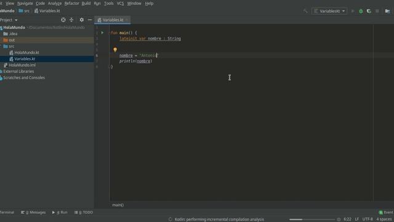Click the 'String' type in line two
This screenshot has width=394, height=222.
coord(174,38)
